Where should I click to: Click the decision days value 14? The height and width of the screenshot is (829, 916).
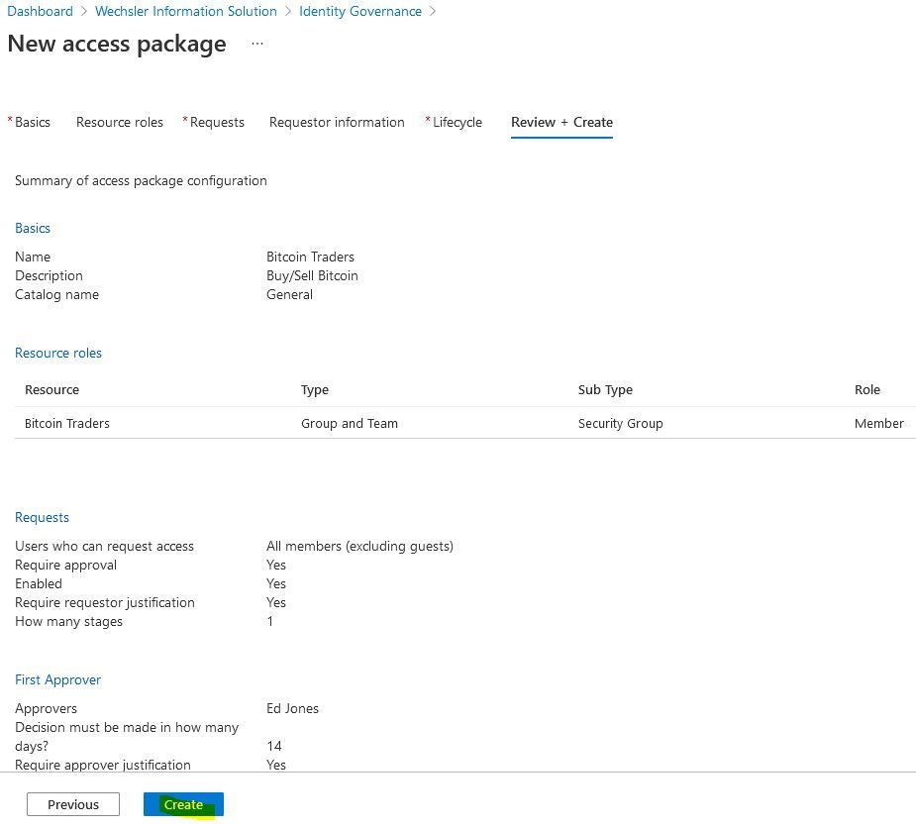pyautogui.click(x=274, y=746)
